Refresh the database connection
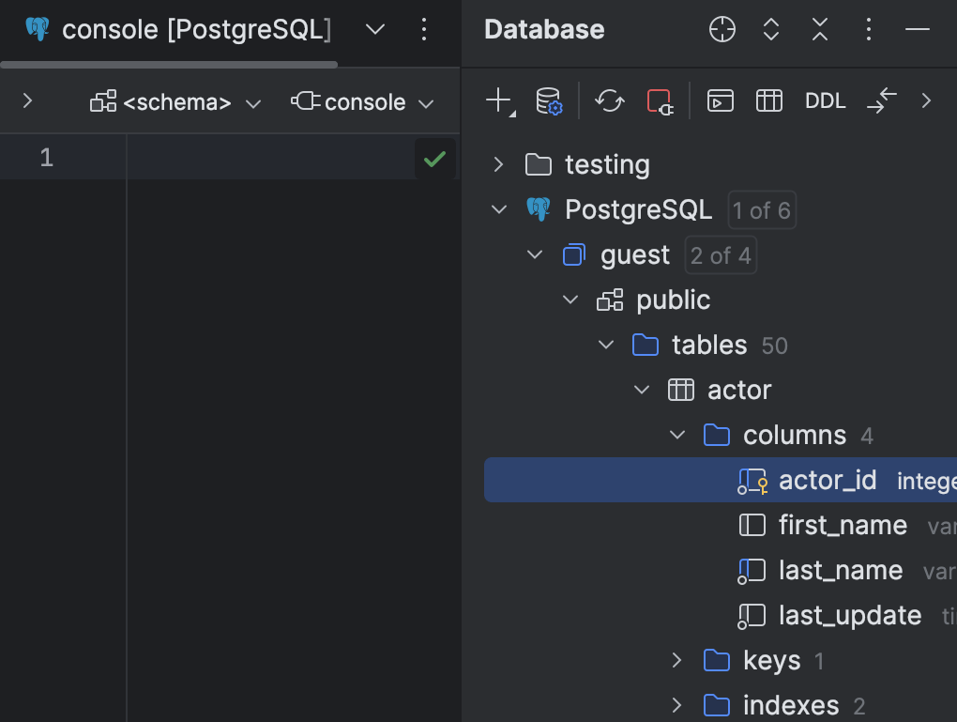957x722 pixels. pyautogui.click(x=609, y=100)
